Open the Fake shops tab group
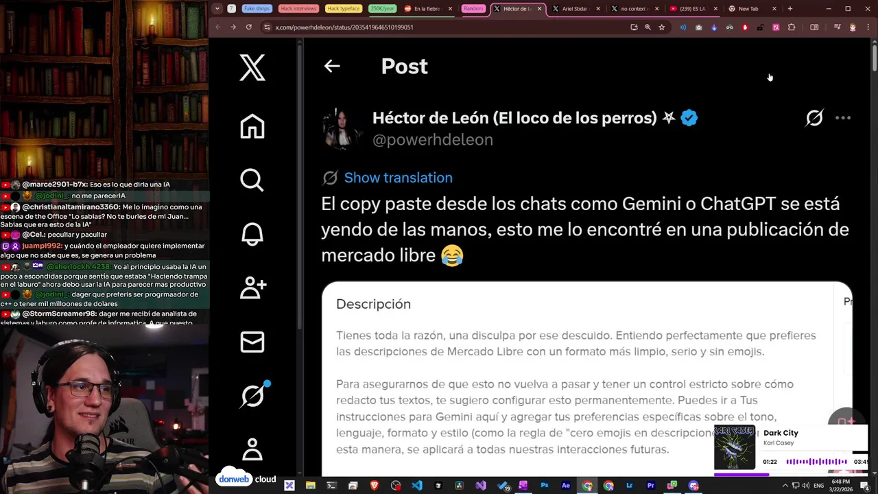 click(x=257, y=9)
